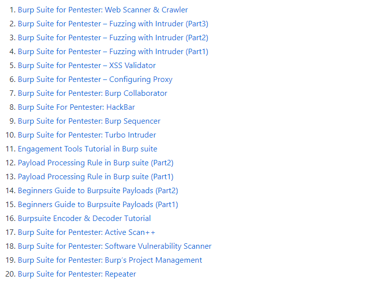
Task: View Beginners Guide to Burpsuite Payloads (Part1)
Action: point(98,205)
